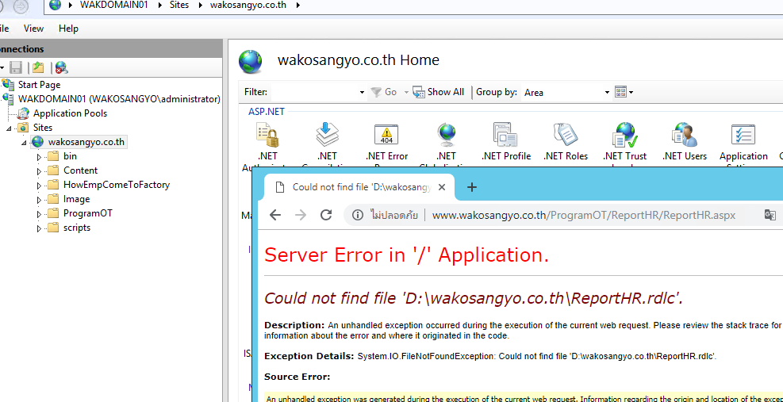Click Sites in address breadcrumb
The width and height of the screenshot is (783, 402).
(x=178, y=6)
